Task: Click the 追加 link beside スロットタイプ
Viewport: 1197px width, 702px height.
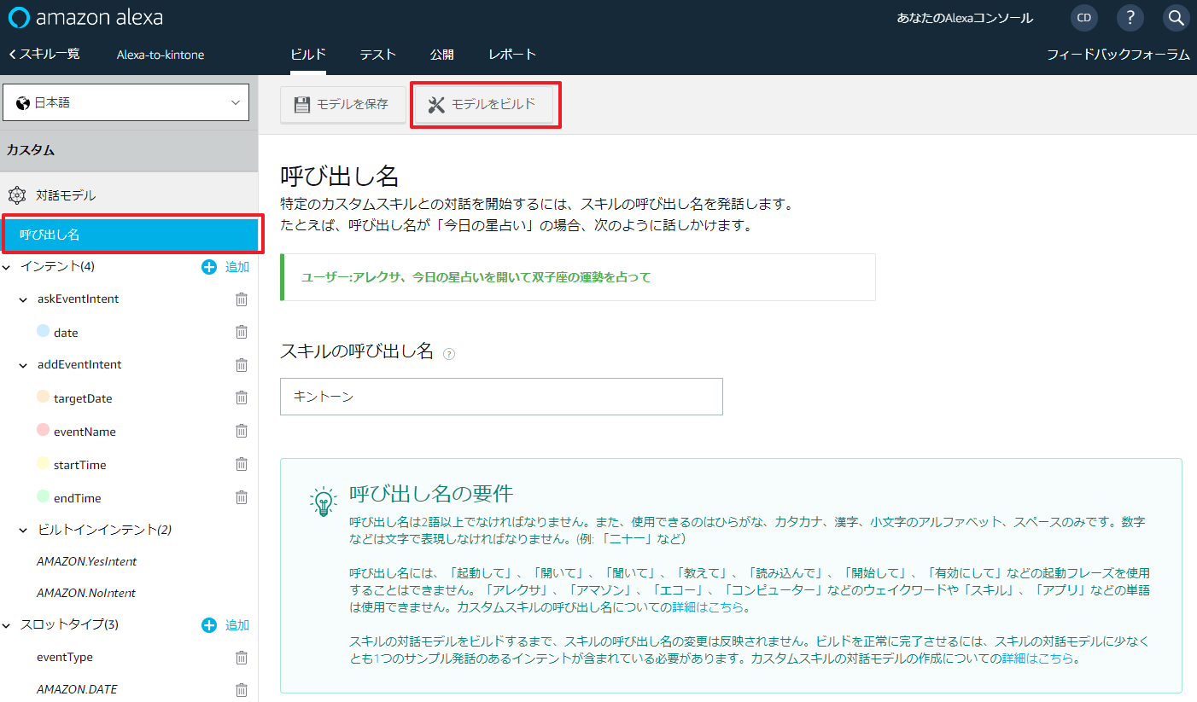Action: point(237,625)
